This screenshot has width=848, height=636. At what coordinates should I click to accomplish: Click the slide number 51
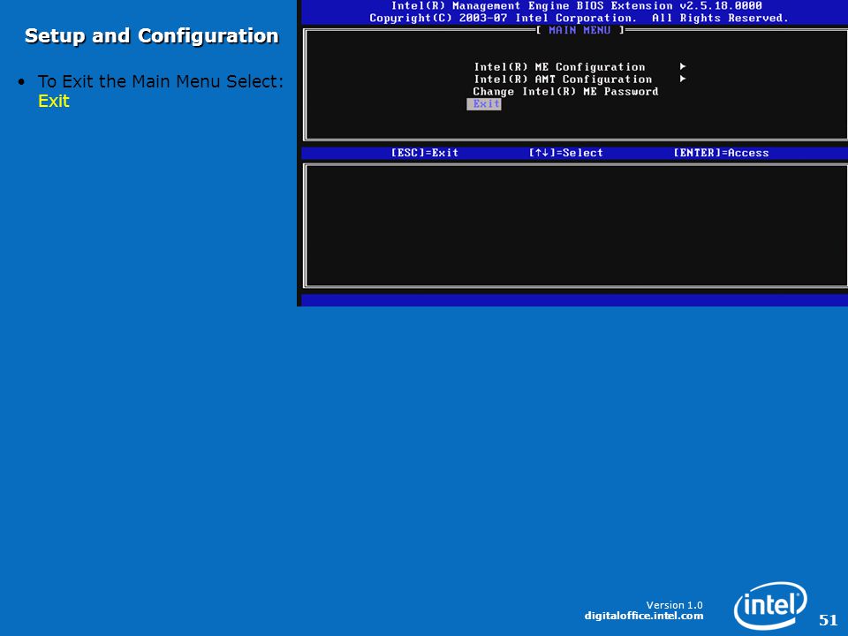(x=828, y=620)
